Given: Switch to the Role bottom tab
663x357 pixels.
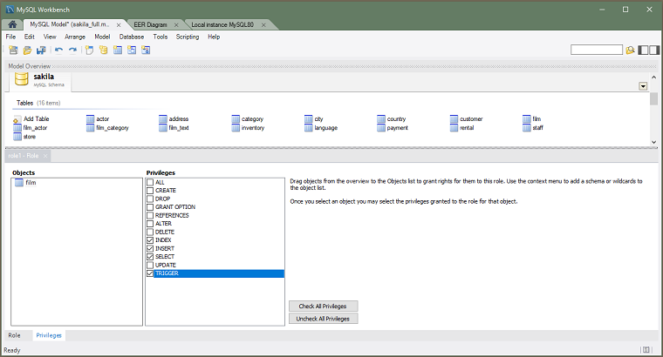Looking at the screenshot, I should click(15, 335).
